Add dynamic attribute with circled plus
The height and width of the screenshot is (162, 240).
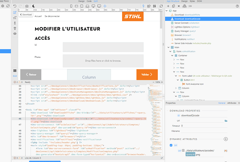pyautogui.click(x=226, y=139)
